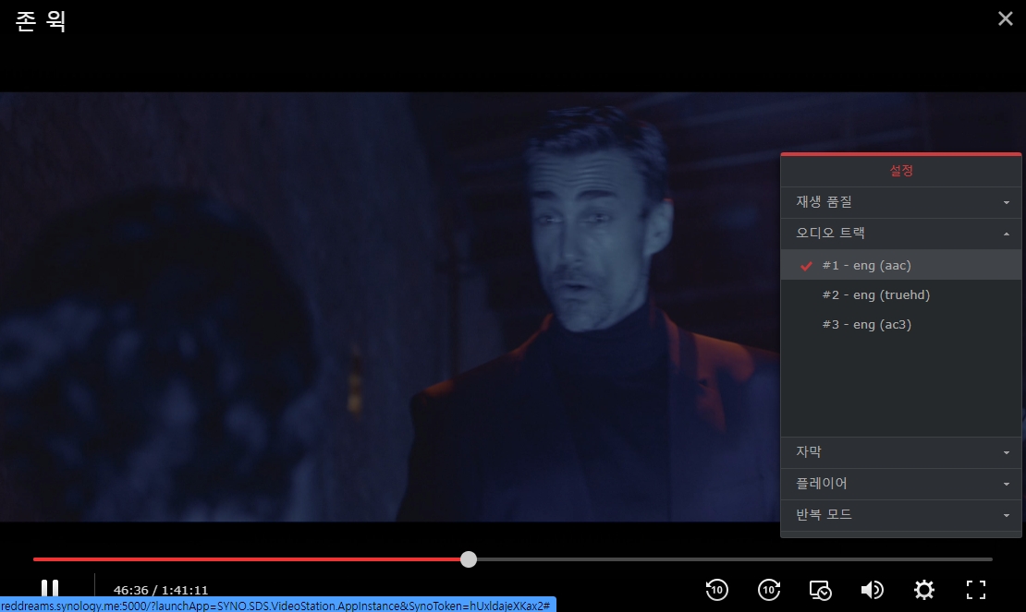The height and width of the screenshot is (612, 1026).
Task: Click the seek bar knob
Action: click(x=469, y=559)
